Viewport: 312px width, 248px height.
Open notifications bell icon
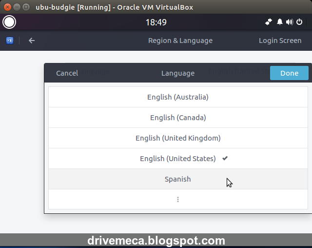(279, 22)
